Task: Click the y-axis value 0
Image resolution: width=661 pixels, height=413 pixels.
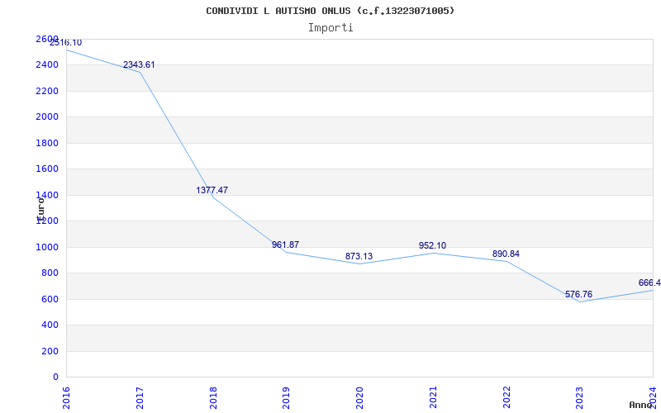Action: tap(55, 377)
